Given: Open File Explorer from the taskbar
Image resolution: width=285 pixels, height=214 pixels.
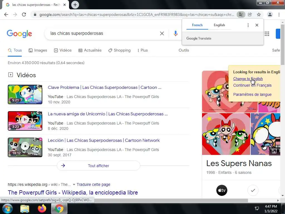Looking at the screenshot, I should (x=25, y=208).
